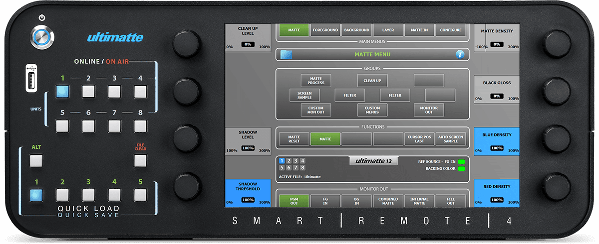Image resolution: width=599 pixels, height=244 pixels.
Task: Open the Layer main menu
Action: point(388,30)
